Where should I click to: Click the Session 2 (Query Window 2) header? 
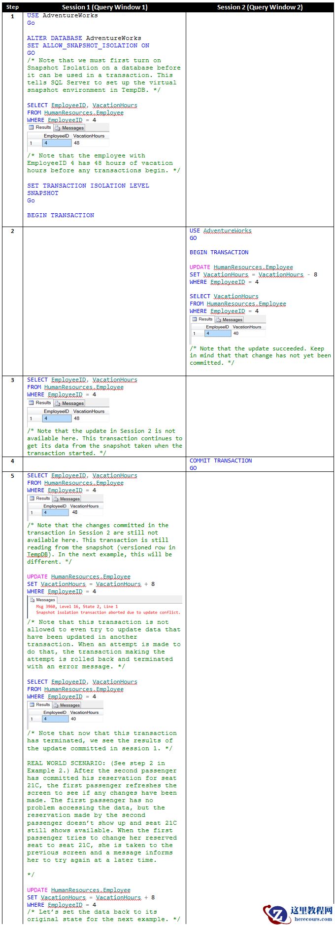(260, 7)
